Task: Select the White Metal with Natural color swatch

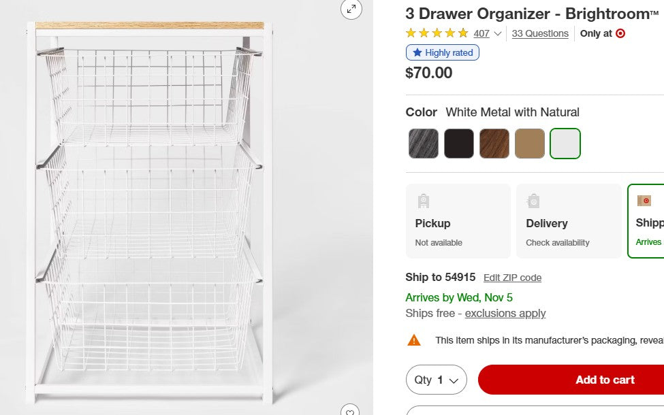Action: [565, 144]
